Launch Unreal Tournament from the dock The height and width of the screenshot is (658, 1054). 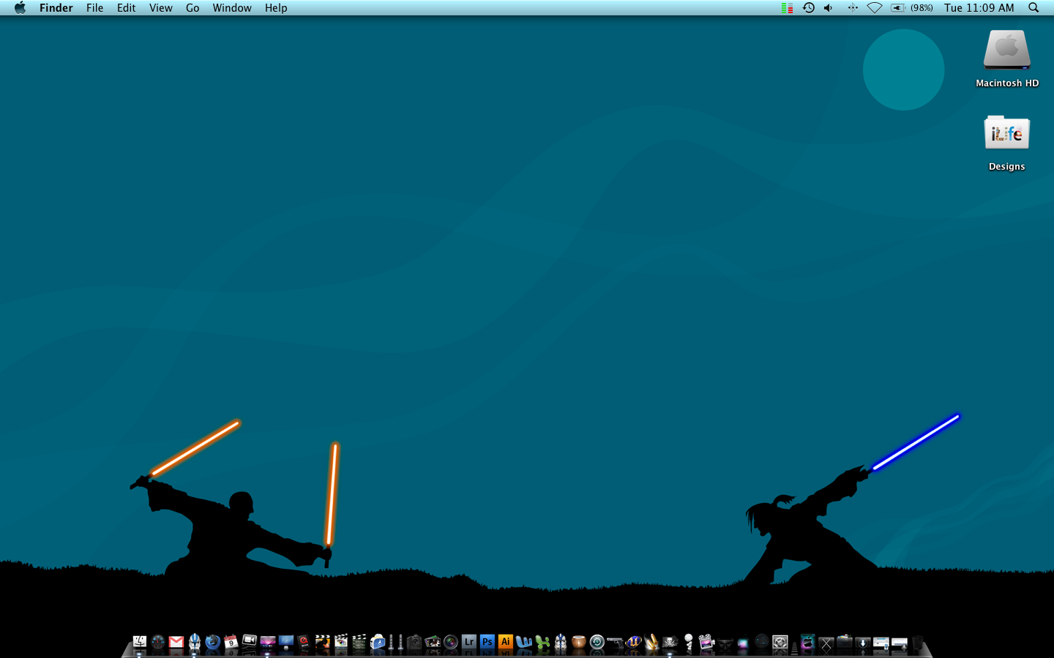click(x=633, y=643)
